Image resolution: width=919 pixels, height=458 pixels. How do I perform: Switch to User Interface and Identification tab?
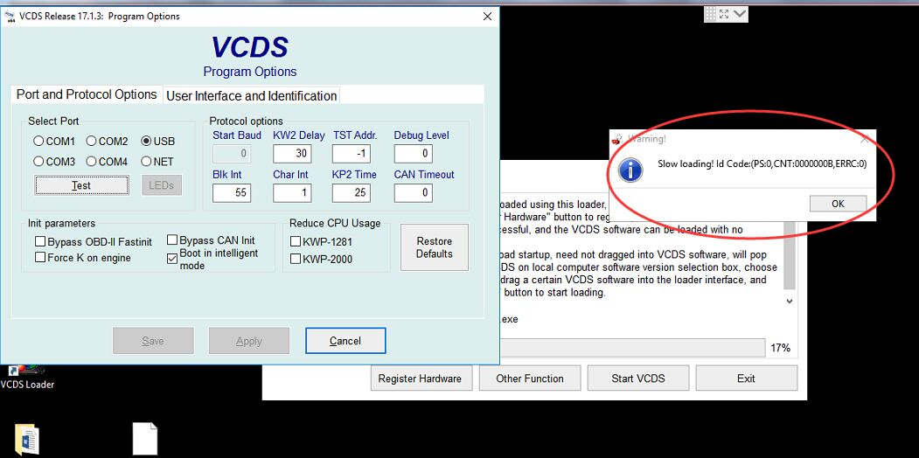(x=252, y=96)
